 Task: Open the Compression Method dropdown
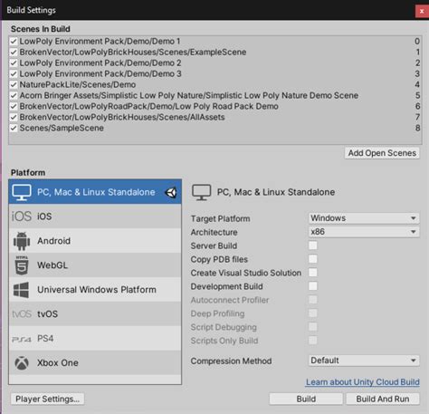pos(364,361)
